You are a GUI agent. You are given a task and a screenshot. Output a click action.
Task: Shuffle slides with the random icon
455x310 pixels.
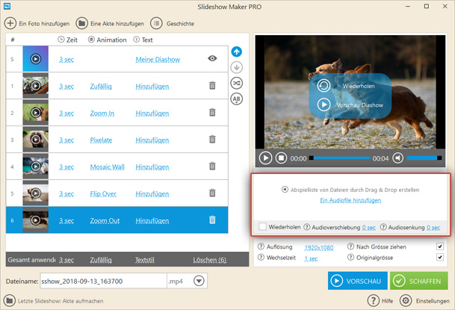237,83
